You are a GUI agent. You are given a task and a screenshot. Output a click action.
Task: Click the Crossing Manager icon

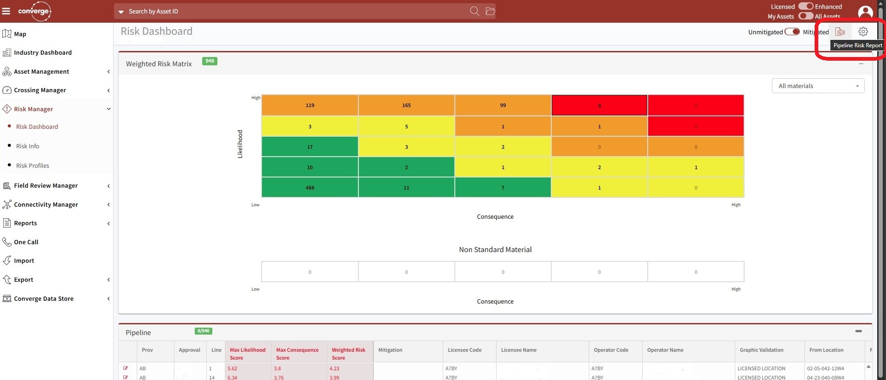[7, 90]
